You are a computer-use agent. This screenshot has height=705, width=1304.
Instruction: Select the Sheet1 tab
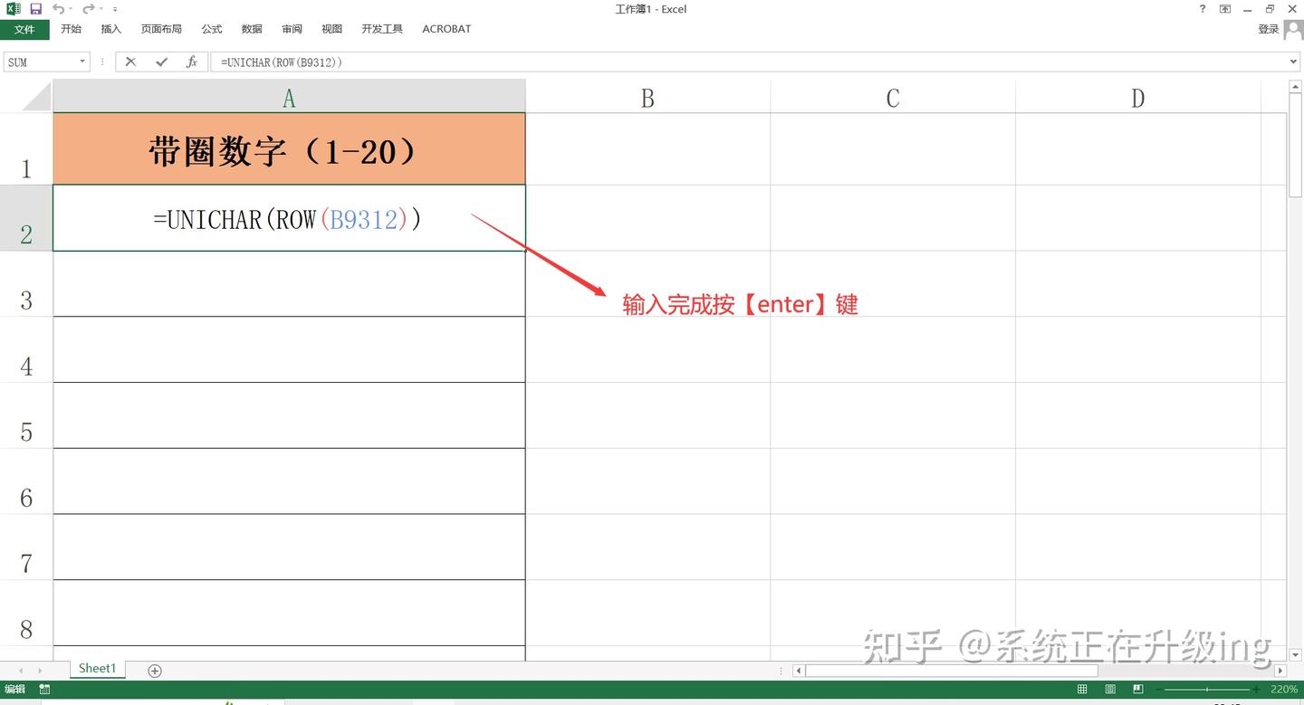(97, 668)
